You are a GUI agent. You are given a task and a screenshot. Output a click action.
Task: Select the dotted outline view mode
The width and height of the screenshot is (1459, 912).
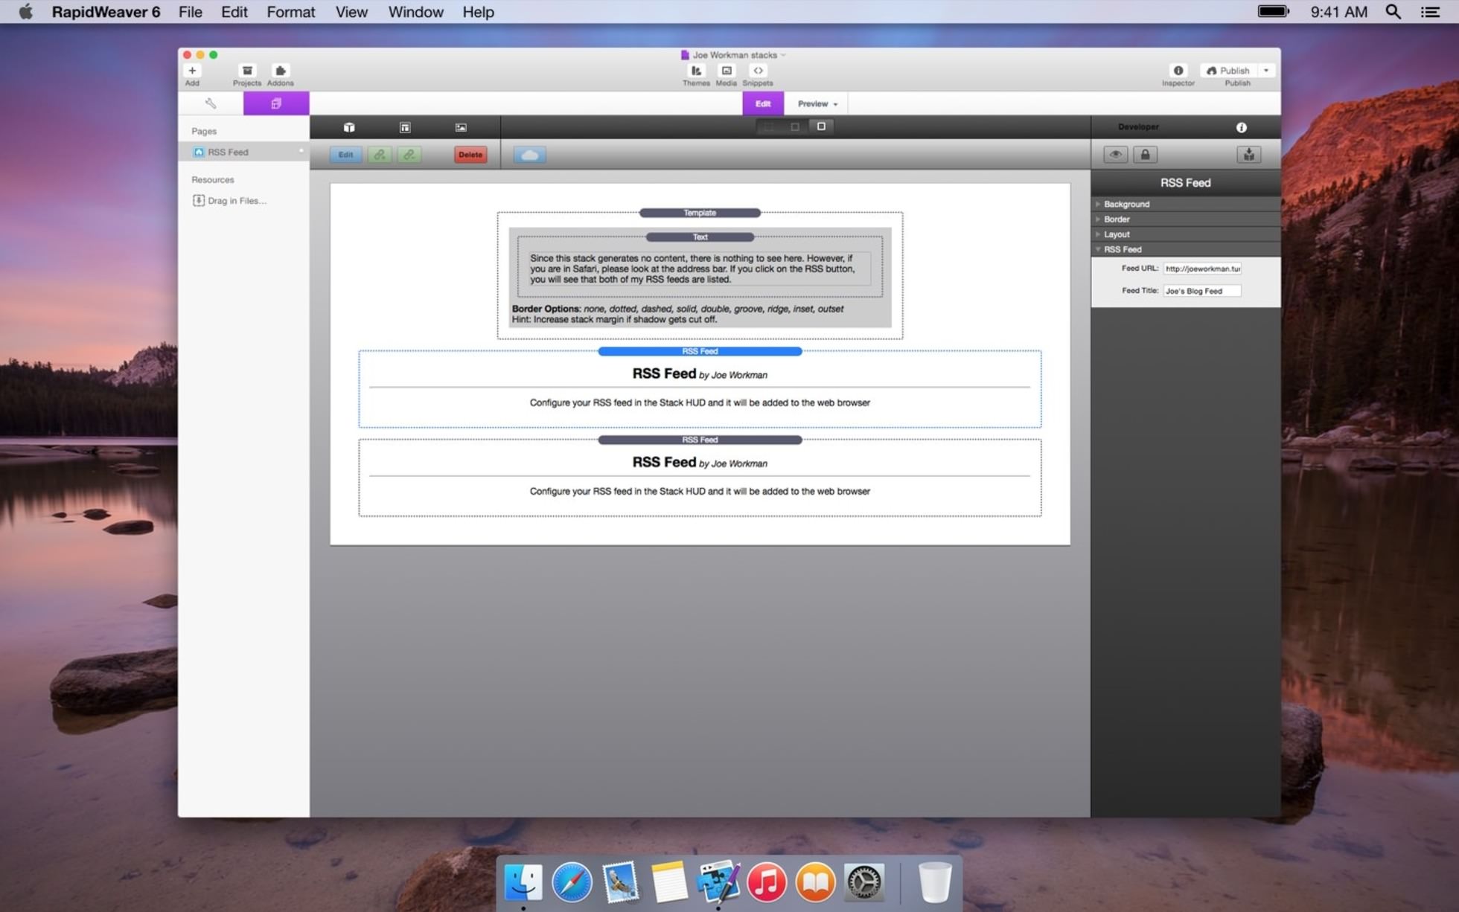pos(769,126)
